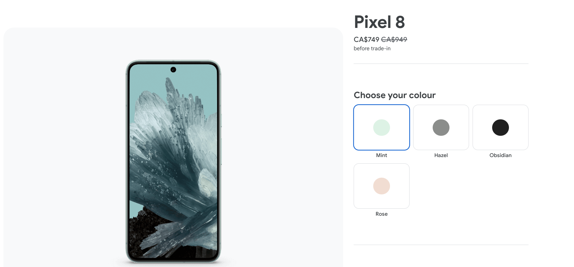The image size is (574, 267).
Task: Select the Rose pink colour circle
Action: [382, 186]
